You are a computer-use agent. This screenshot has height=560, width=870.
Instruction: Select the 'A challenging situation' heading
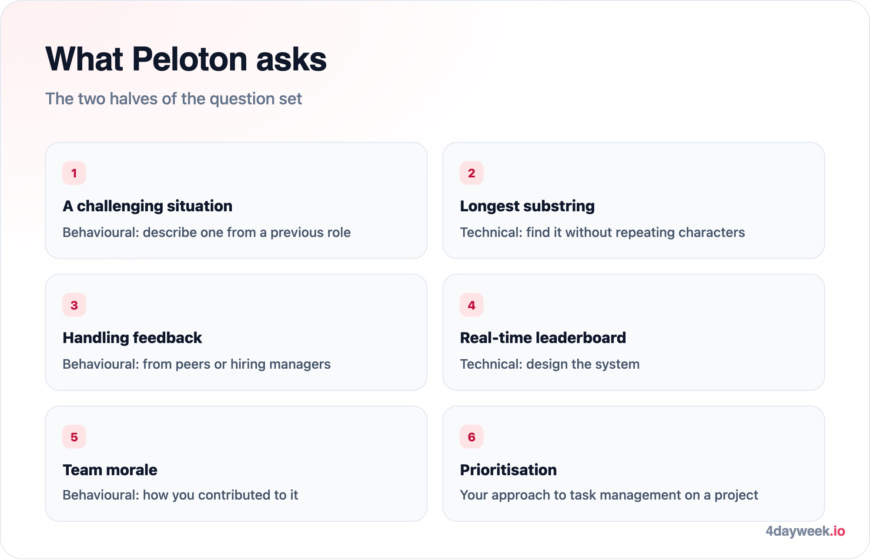coord(147,206)
